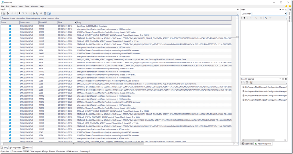Toggle pin on the Filters panel

pyautogui.click(x=283, y=10)
